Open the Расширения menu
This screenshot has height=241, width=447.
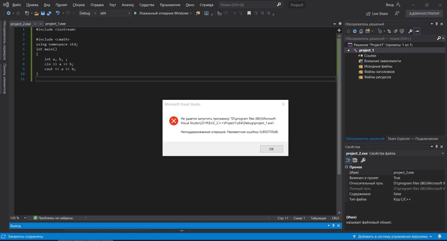tap(170, 5)
